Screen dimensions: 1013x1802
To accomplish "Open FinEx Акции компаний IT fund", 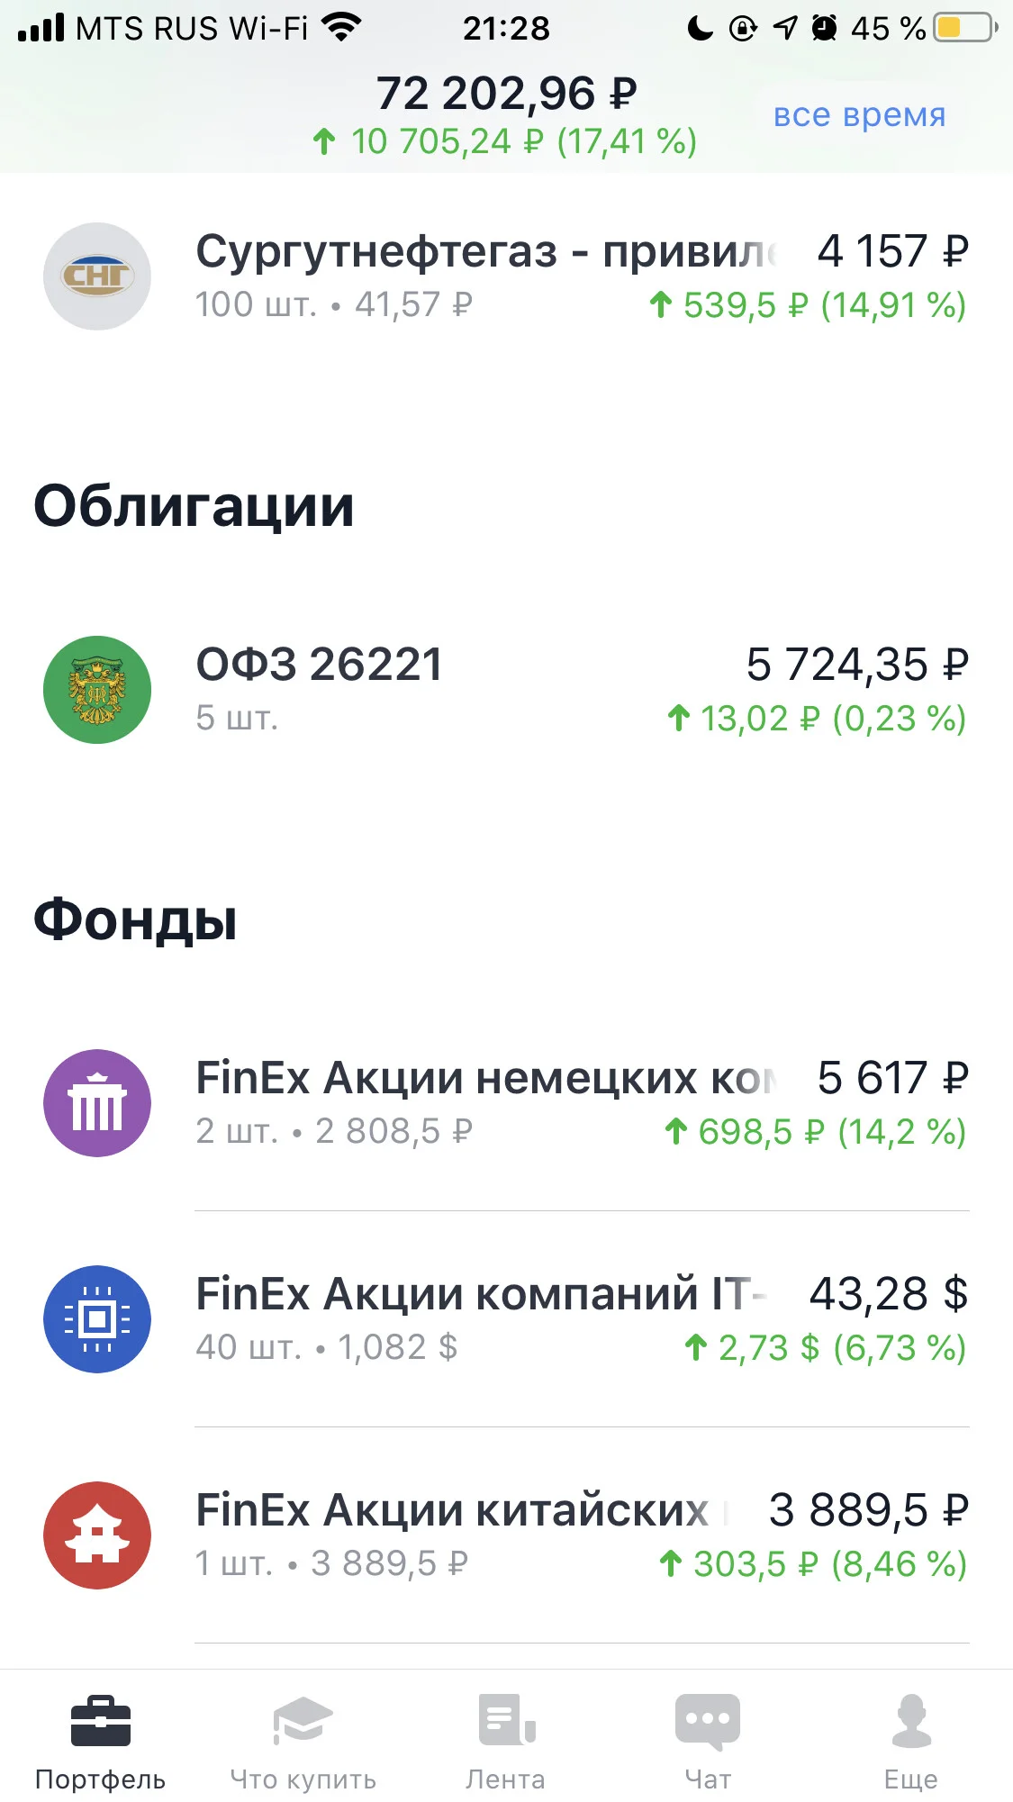I will click(506, 1319).
